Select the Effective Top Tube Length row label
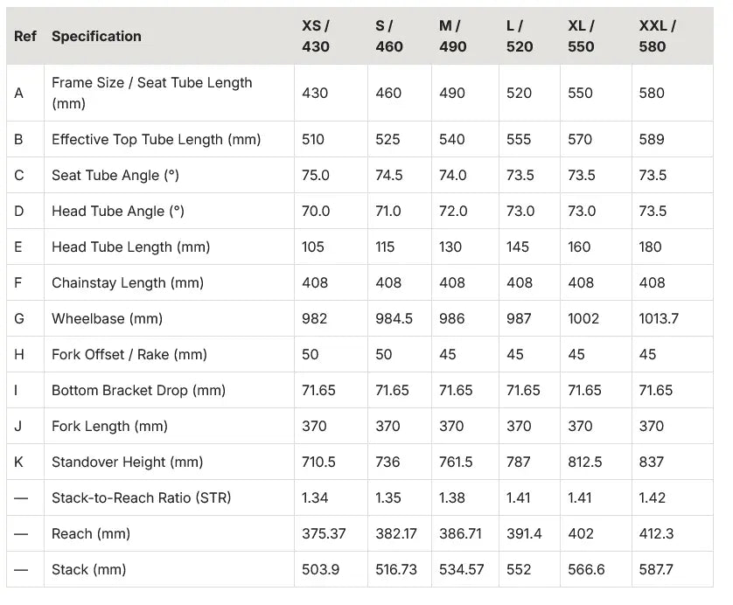Image resolution: width=733 pixels, height=605 pixels. point(157,140)
